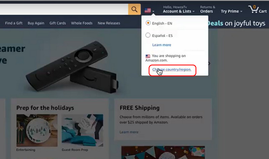Click Learn more under FREE Shipping
This screenshot has width=269, height=159.
click(x=129, y=132)
